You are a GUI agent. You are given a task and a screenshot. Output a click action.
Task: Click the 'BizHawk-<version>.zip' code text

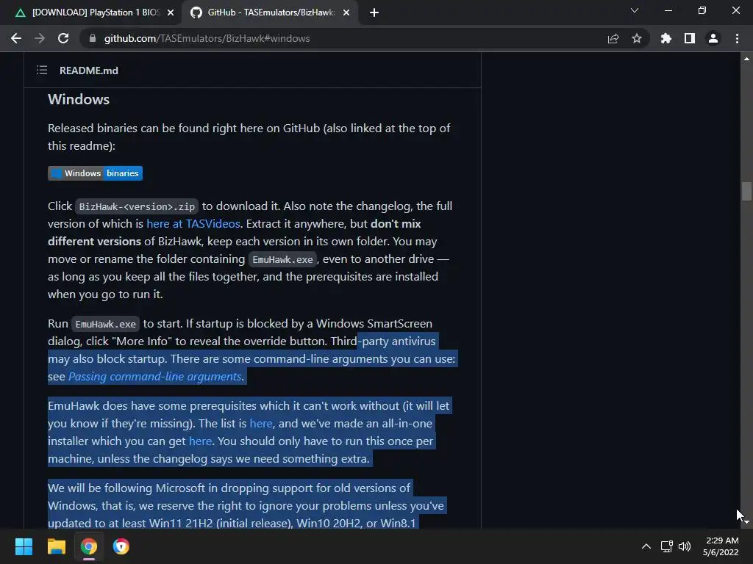click(x=137, y=206)
